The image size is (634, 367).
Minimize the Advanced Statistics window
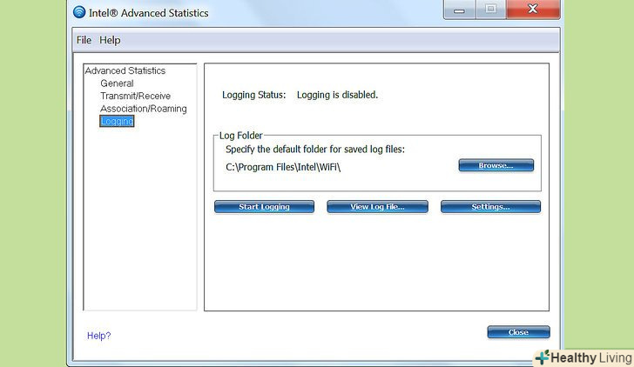(459, 10)
